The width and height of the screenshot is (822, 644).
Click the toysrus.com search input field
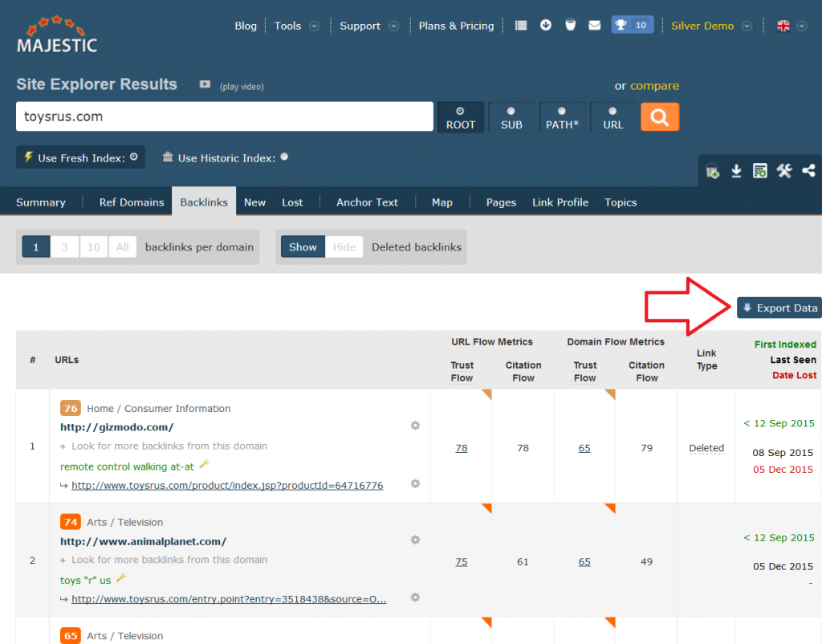[225, 116]
